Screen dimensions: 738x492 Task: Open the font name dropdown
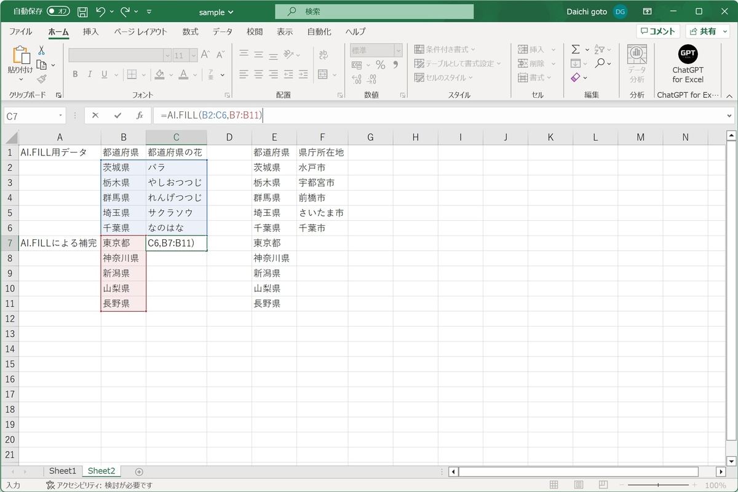coord(167,55)
